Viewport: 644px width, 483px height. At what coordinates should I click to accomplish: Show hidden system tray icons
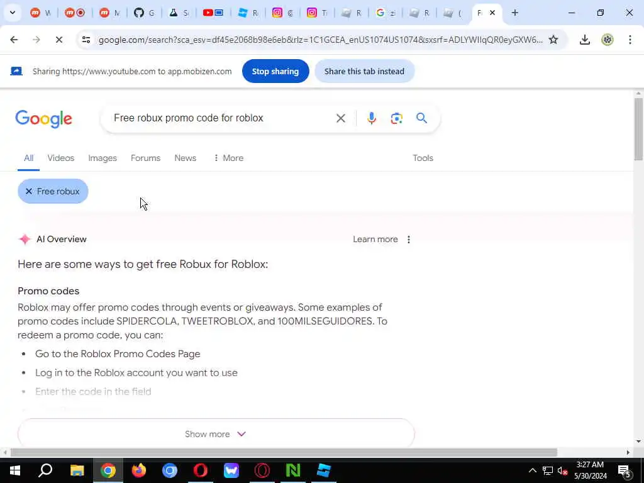point(532,470)
